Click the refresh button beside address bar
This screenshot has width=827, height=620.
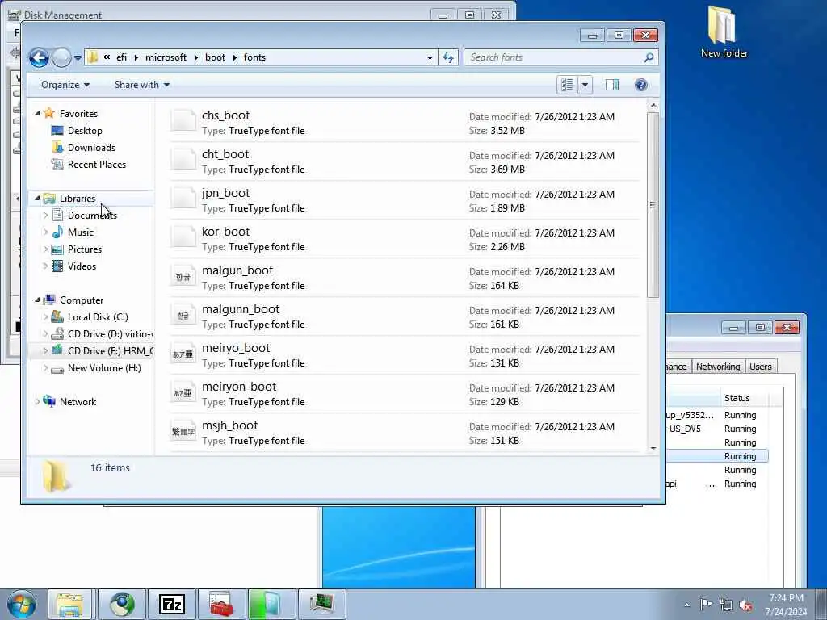coord(448,57)
